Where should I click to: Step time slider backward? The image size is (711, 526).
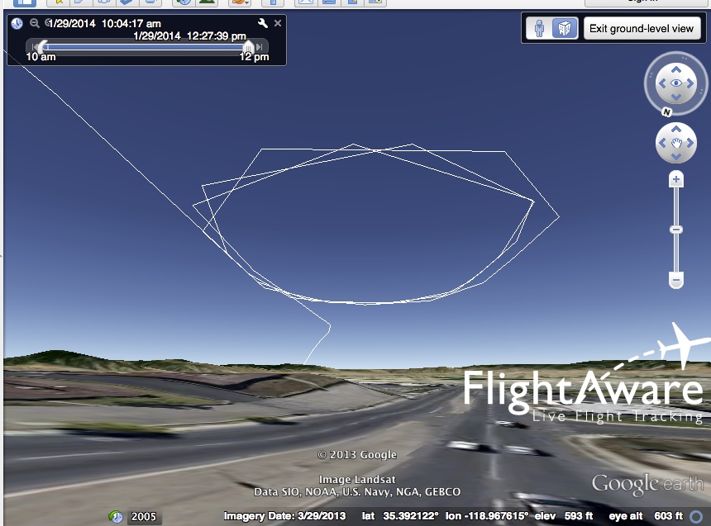coord(34,47)
